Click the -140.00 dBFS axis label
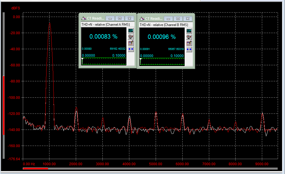285x174 pixels. point(14,130)
